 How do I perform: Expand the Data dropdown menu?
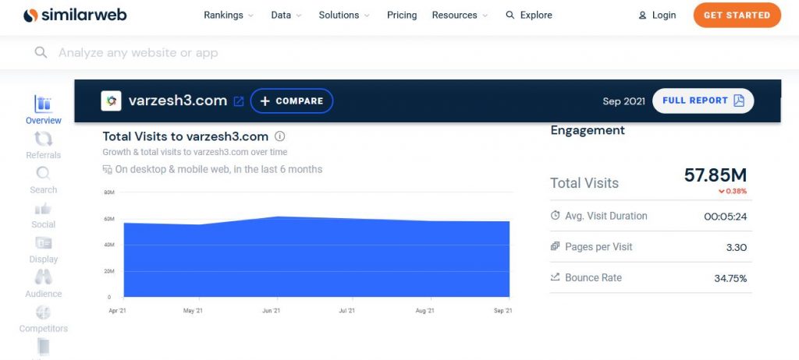pyautogui.click(x=286, y=15)
